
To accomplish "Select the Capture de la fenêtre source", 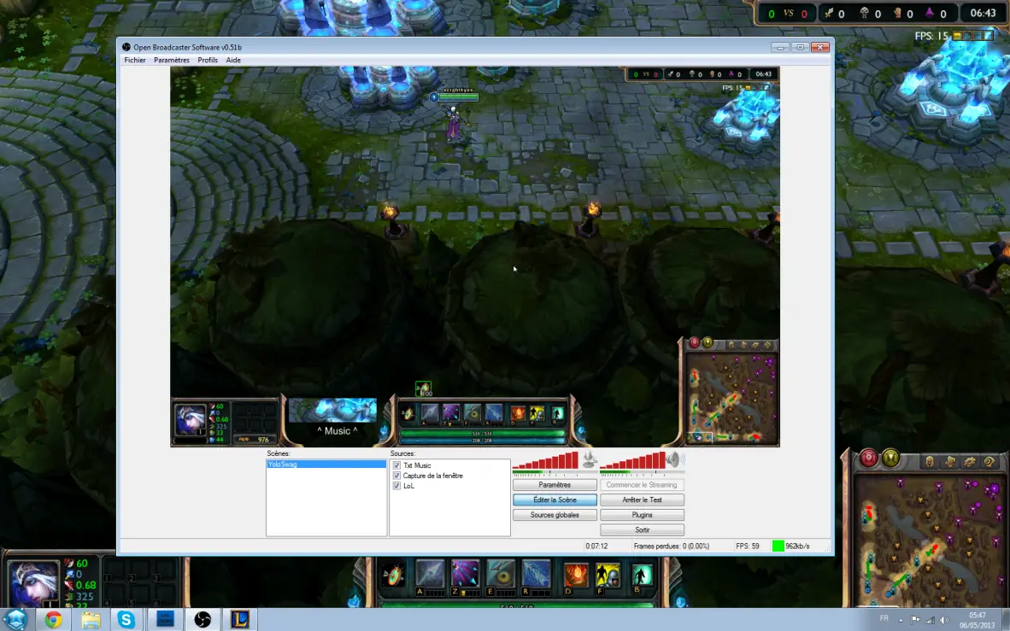I will (449, 476).
